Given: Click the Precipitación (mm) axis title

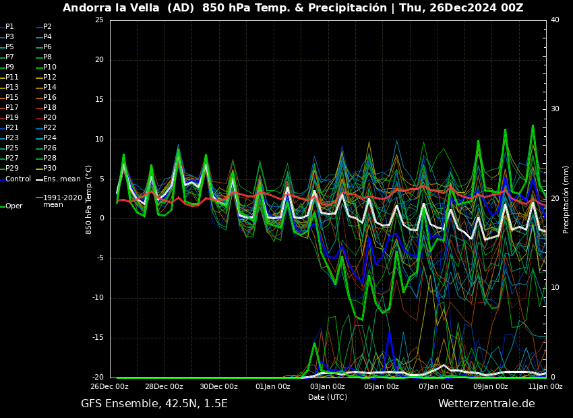Looking at the screenshot, I should [x=566, y=199].
